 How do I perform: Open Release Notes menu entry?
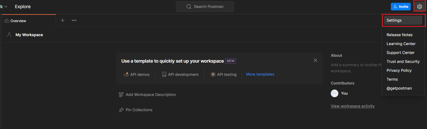[399, 35]
